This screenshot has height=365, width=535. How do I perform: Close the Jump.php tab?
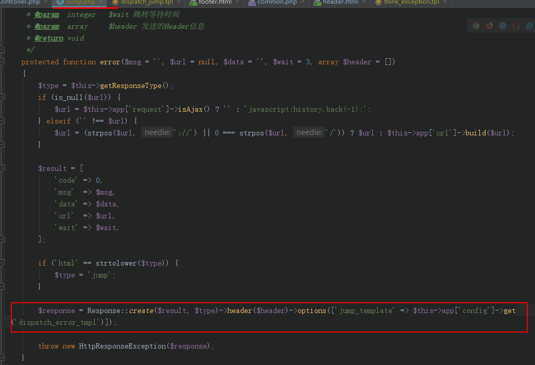tap(101, 2)
